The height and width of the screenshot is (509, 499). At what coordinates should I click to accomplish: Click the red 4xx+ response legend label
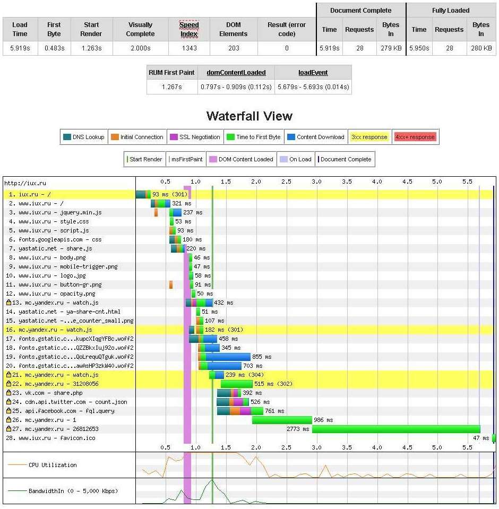415,137
